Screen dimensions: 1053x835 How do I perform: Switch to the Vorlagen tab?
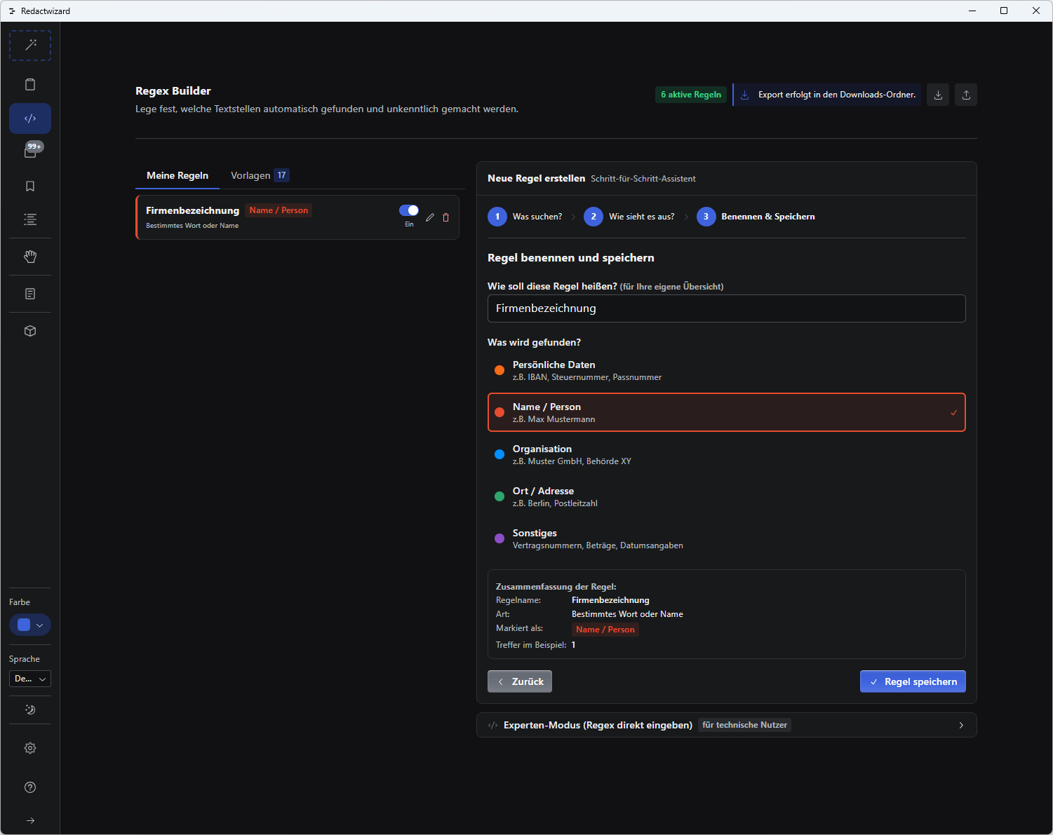[260, 175]
